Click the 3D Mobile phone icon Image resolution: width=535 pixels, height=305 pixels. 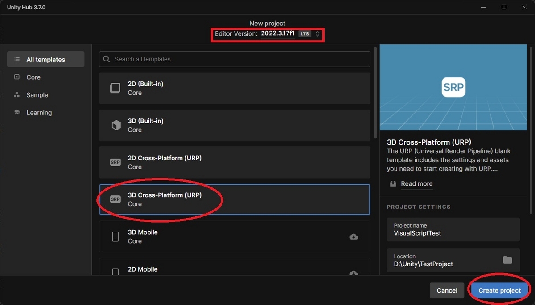115,236
